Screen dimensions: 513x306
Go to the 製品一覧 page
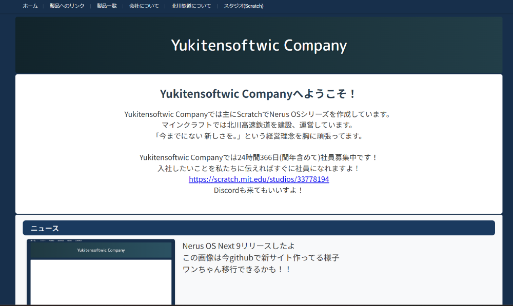107,6
